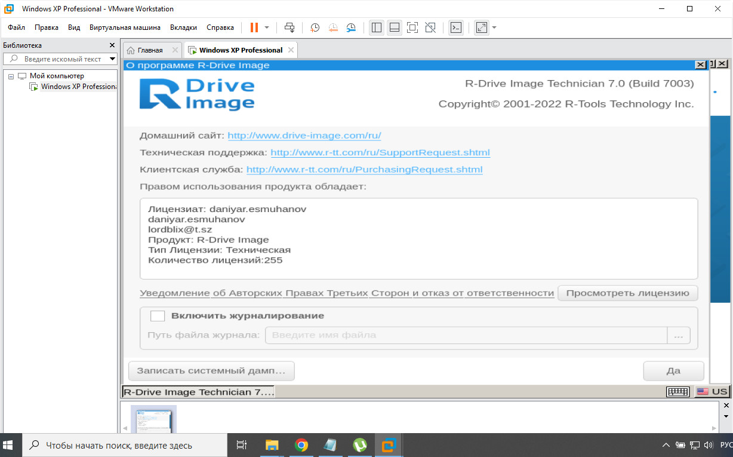Screen dimensions: 733x457
Task: Click the Записать системный дамп button
Action: pos(211,370)
